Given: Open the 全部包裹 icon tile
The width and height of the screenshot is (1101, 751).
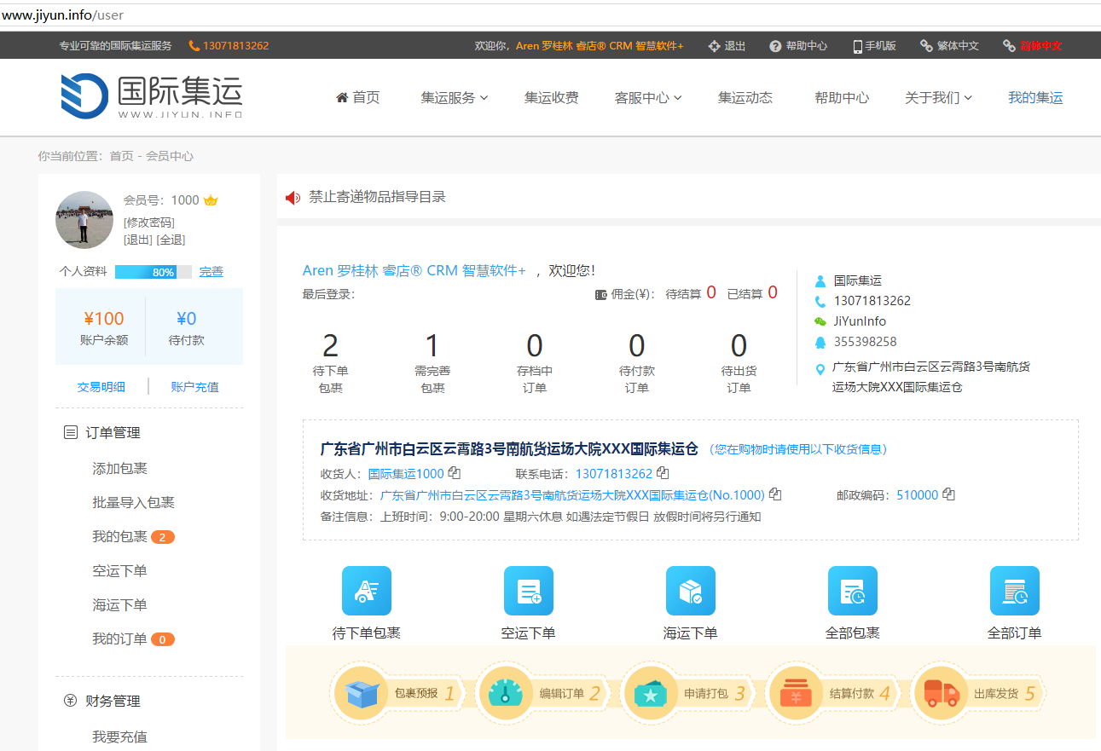Looking at the screenshot, I should pyautogui.click(x=852, y=591).
